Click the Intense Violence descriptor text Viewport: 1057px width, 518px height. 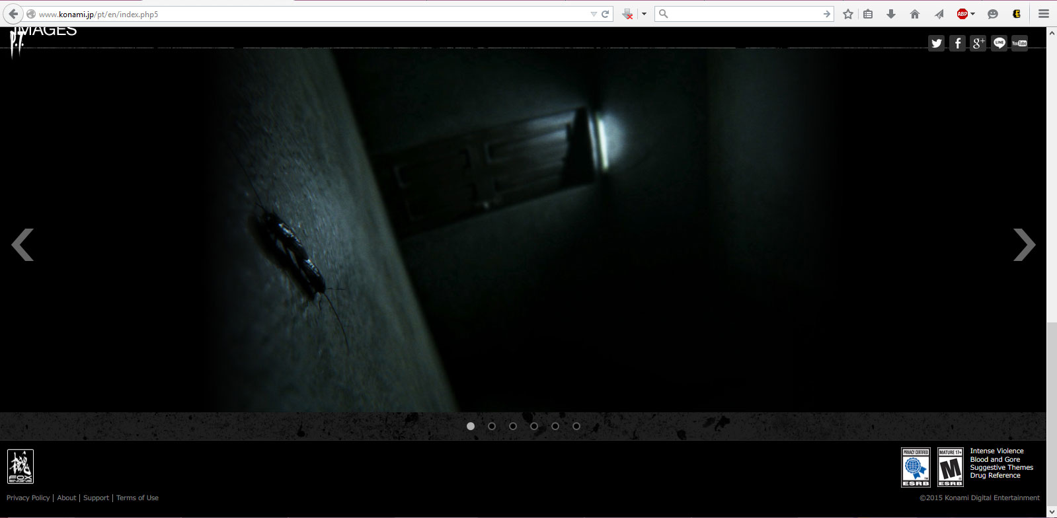click(x=997, y=451)
